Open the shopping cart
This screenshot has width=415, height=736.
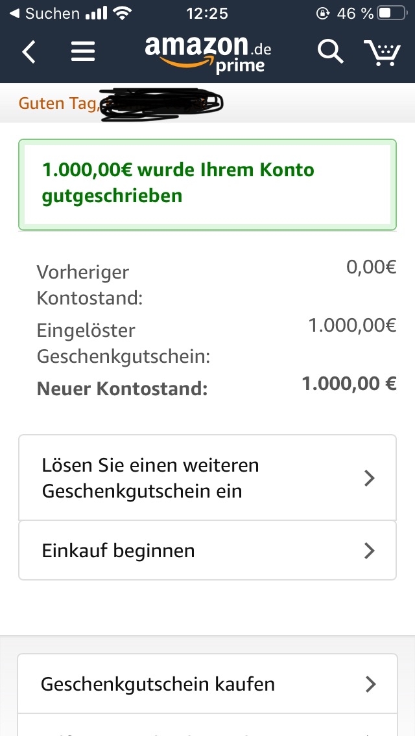381,52
